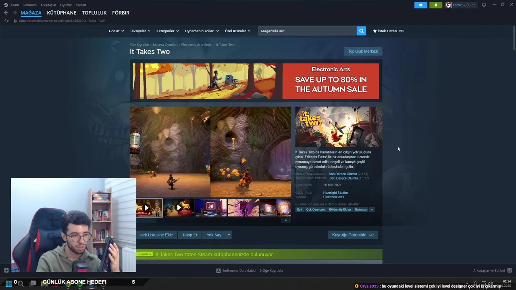Viewport: 516px width, 290px height.
Task: Click the EA Autumn Sale banner
Action: 256,81
